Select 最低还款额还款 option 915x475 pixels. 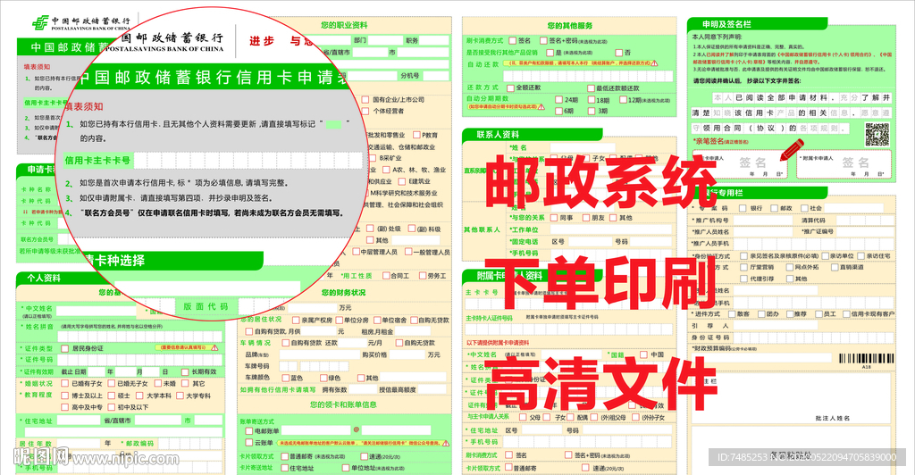point(590,88)
